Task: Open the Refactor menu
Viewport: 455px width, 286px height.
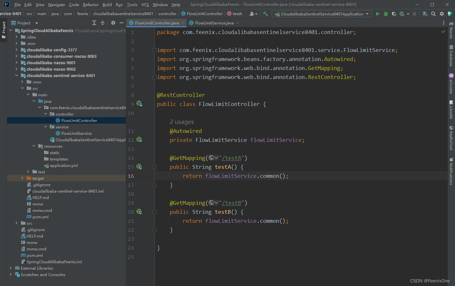Action: pos(91,4)
